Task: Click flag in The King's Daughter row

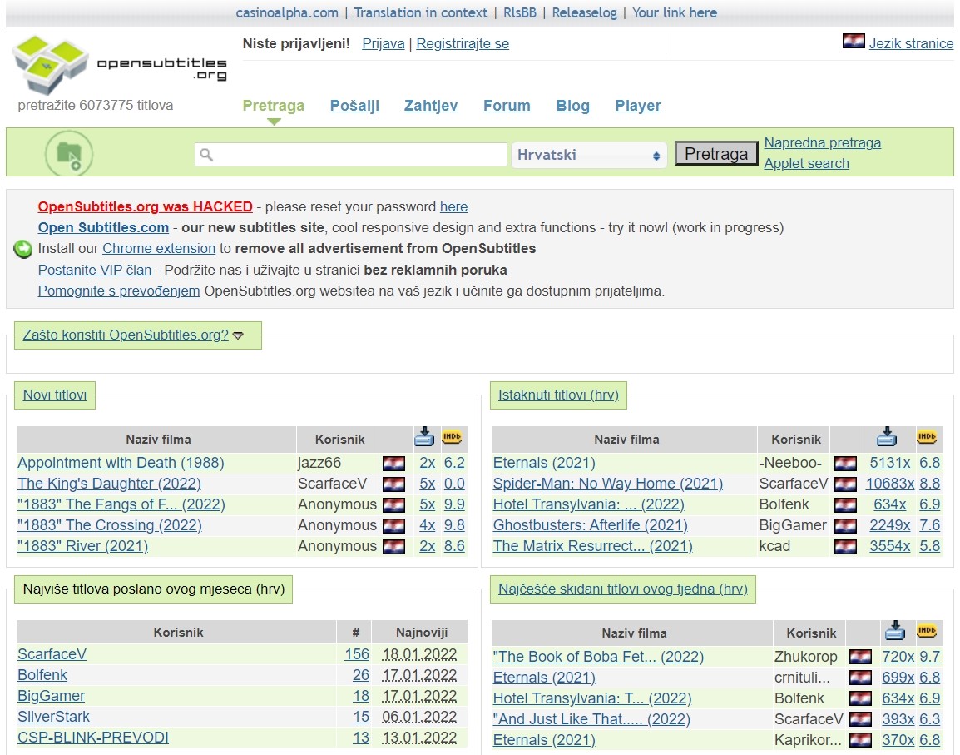Action: [393, 484]
